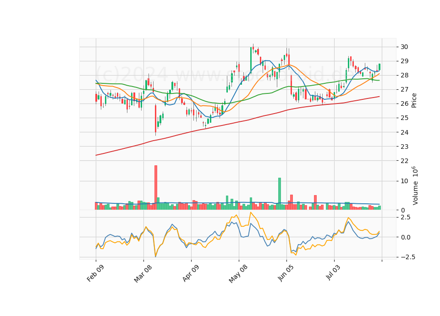Image resolution: width=440 pixels, height=316 pixels.
Task: Select the indicator axis tick label 0.0
Action: click(x=406, y=237)
